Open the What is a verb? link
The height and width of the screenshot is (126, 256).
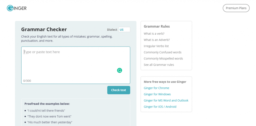[154, 34]
